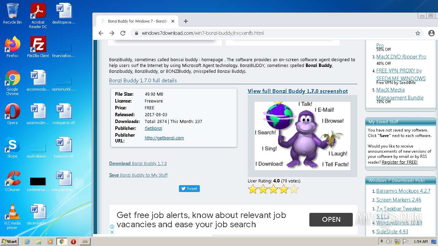Open Windows Media Player taskbar icon

click(50, 242)
